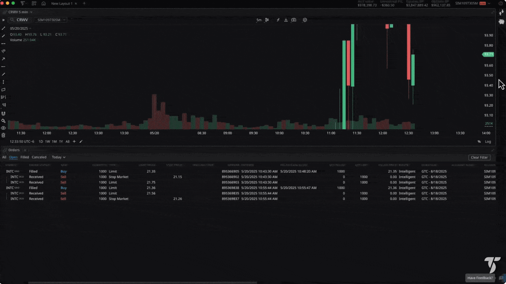The width and height of the screenshot is (506, 284).
Task: Switch to the Canceled orders tab
Action: tap(39, 157)
